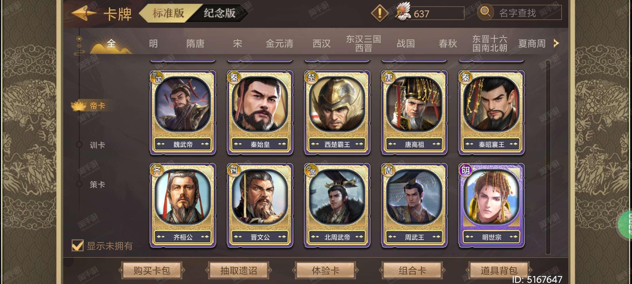Click the golden back arrow icon

[x=83, y=13]
